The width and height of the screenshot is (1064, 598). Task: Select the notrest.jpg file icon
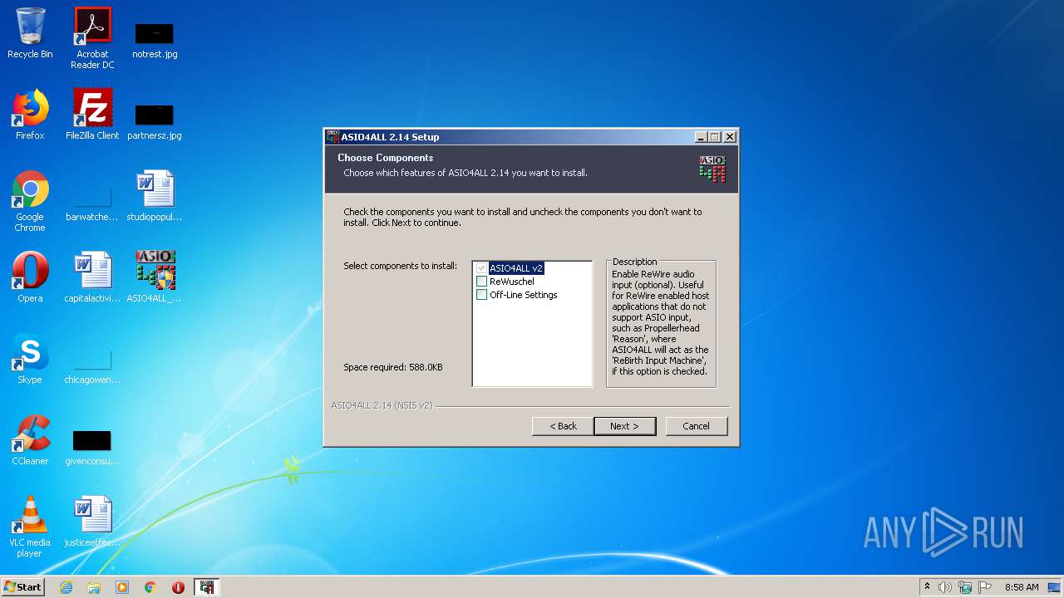pyautogui.click(x=155, y=40)
